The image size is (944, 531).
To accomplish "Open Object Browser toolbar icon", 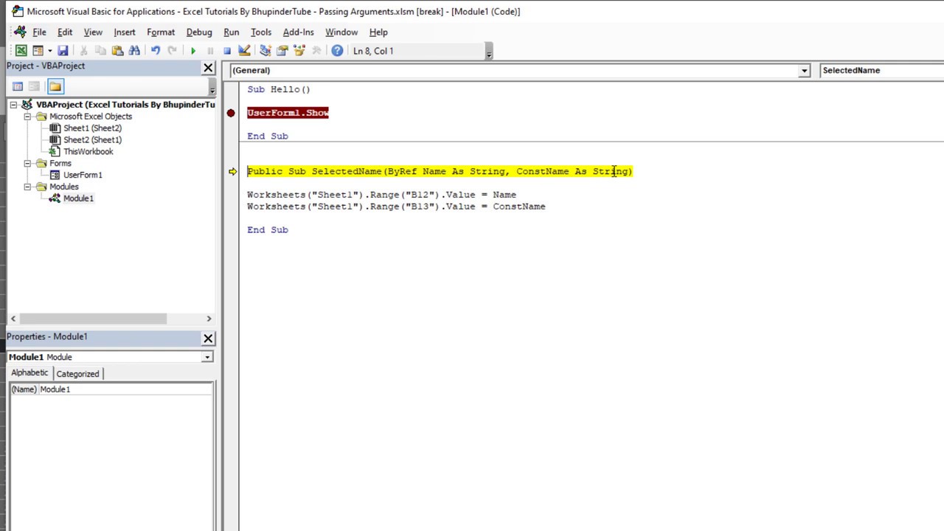I will click(x=299, y=51).
